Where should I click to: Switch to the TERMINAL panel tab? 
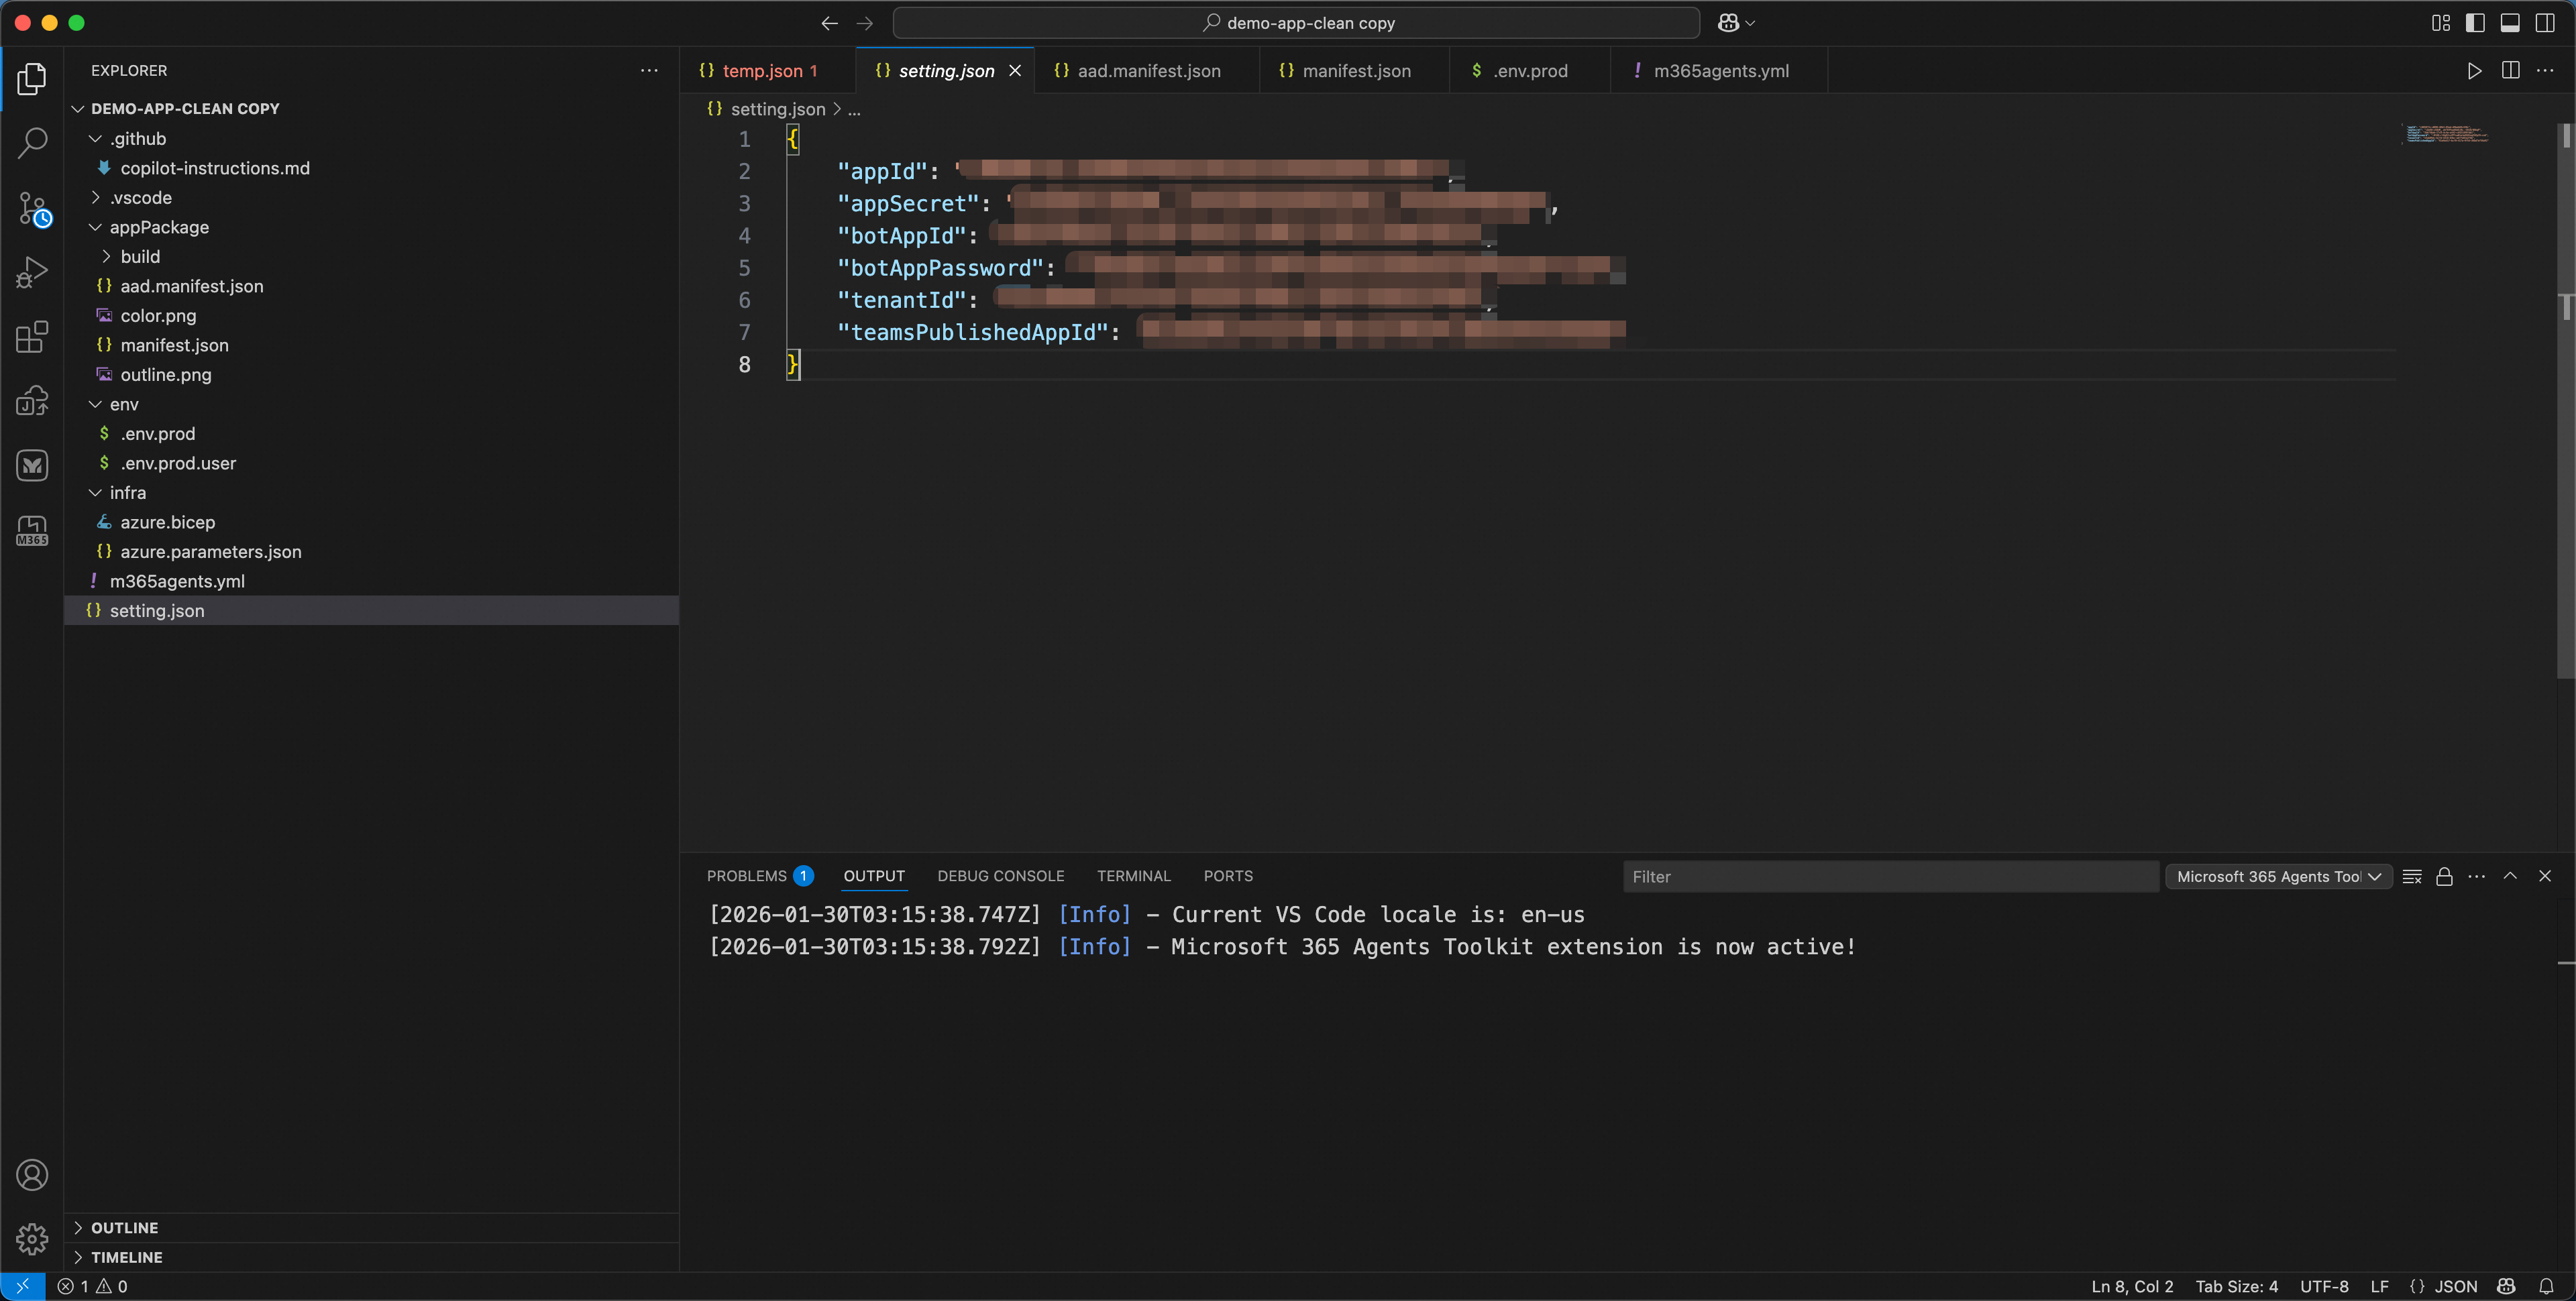1133,876
